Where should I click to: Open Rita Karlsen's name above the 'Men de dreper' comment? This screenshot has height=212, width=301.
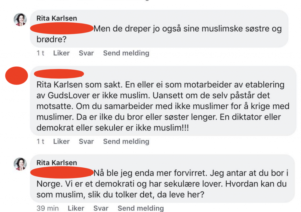(x=57, y=18)
